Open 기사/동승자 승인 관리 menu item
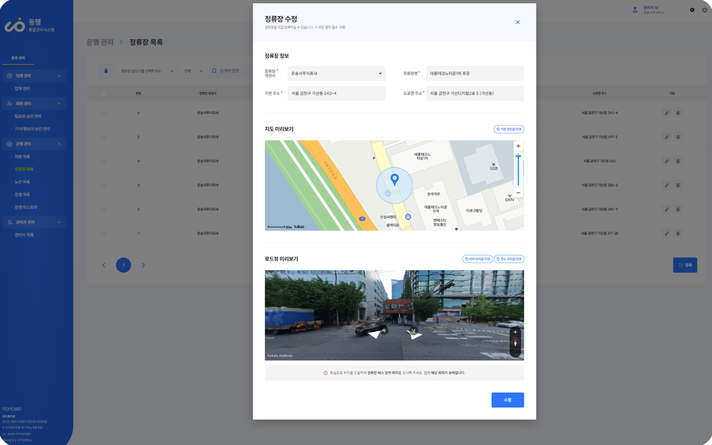The width and height of the screenshot is (712, 445). tap(32, 129)
